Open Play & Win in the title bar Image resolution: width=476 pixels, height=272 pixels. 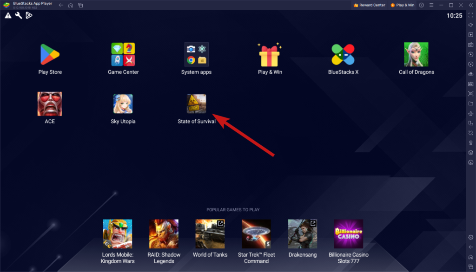coord(402,5)
